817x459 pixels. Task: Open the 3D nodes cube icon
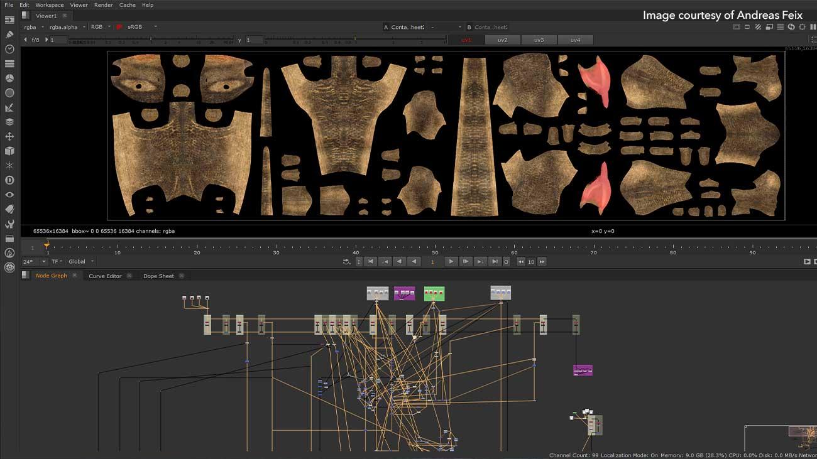pyautogui.click(x=9, y=151)
